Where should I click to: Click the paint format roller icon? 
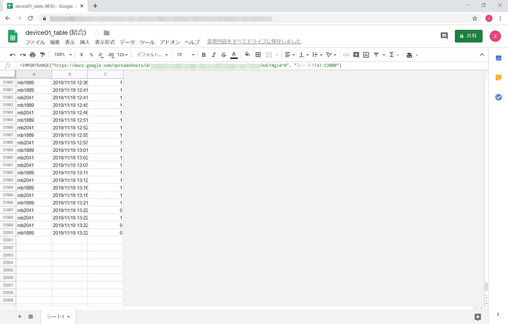43,55
